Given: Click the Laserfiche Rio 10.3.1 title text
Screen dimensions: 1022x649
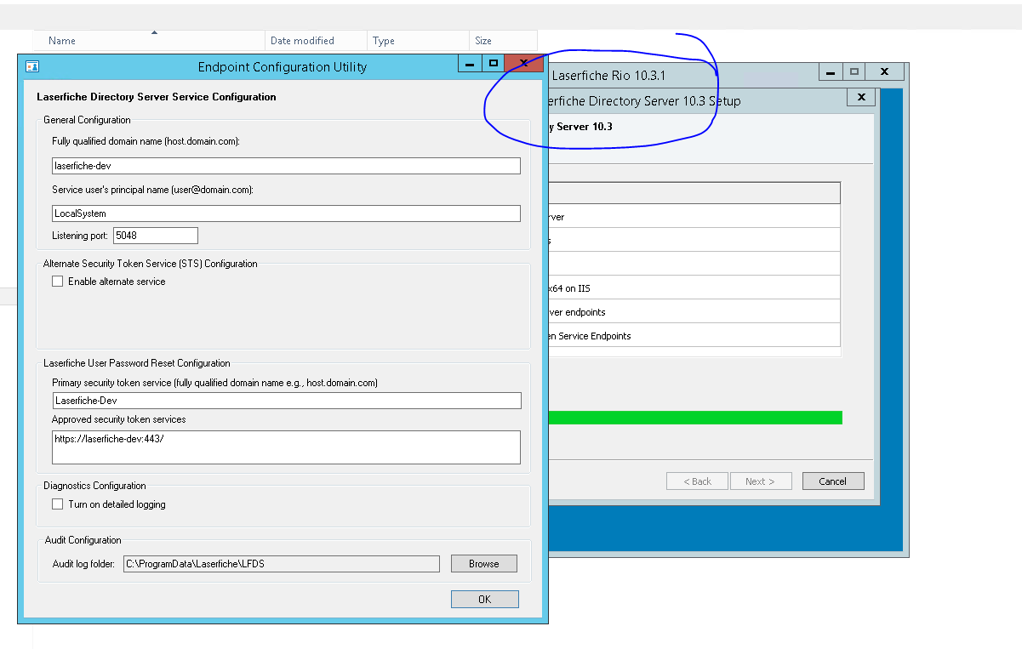Looking at the screenshot, I should [609, 76].
